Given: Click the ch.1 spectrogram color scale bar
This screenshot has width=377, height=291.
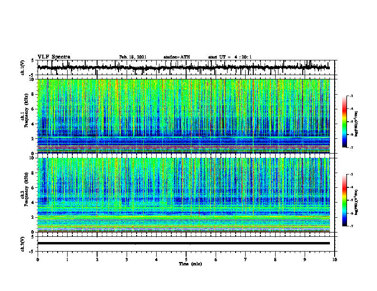Looking at the screenshot, I should 344,122.
